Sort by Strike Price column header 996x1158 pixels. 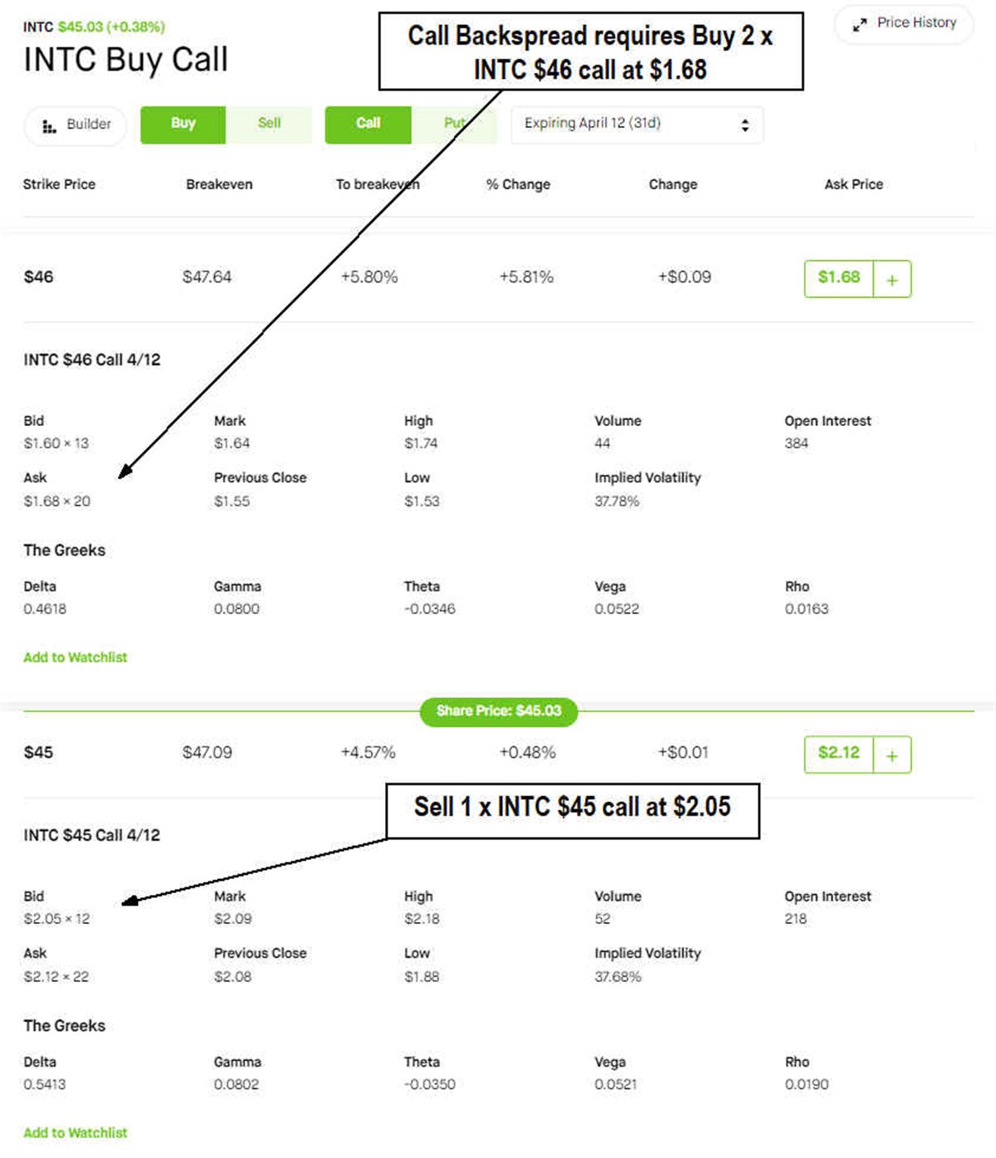tap(59, 184)
